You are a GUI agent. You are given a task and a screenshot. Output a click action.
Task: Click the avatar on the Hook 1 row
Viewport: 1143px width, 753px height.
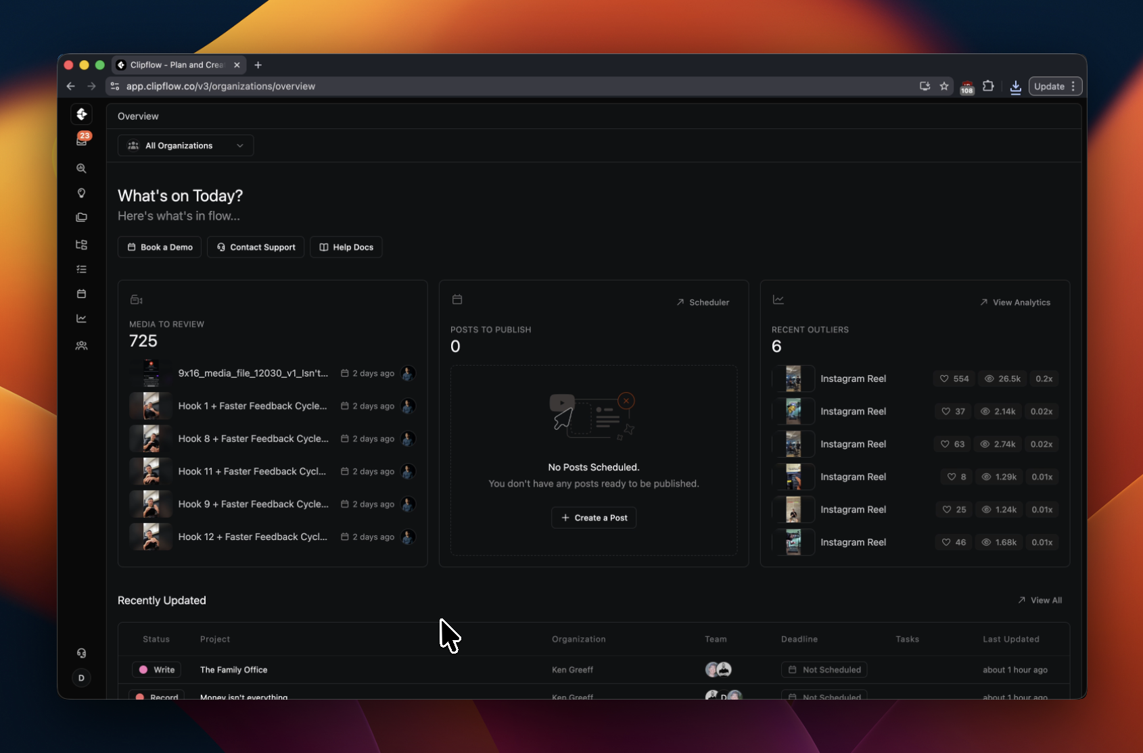408,406
